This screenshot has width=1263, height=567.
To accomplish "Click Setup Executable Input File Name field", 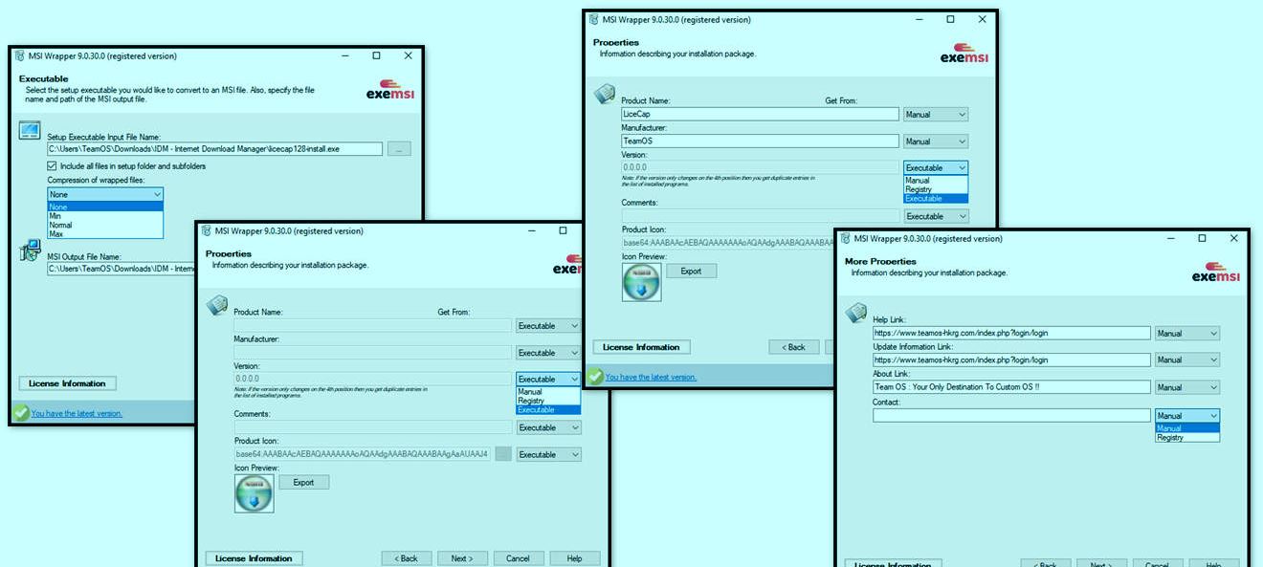I will [x=214, y=148].
